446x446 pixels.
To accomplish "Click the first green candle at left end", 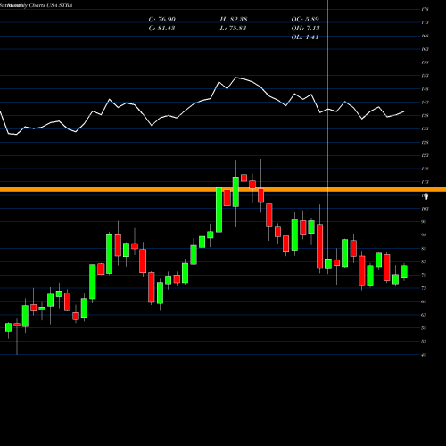I will pyautogui.click(x=8, y=327).
